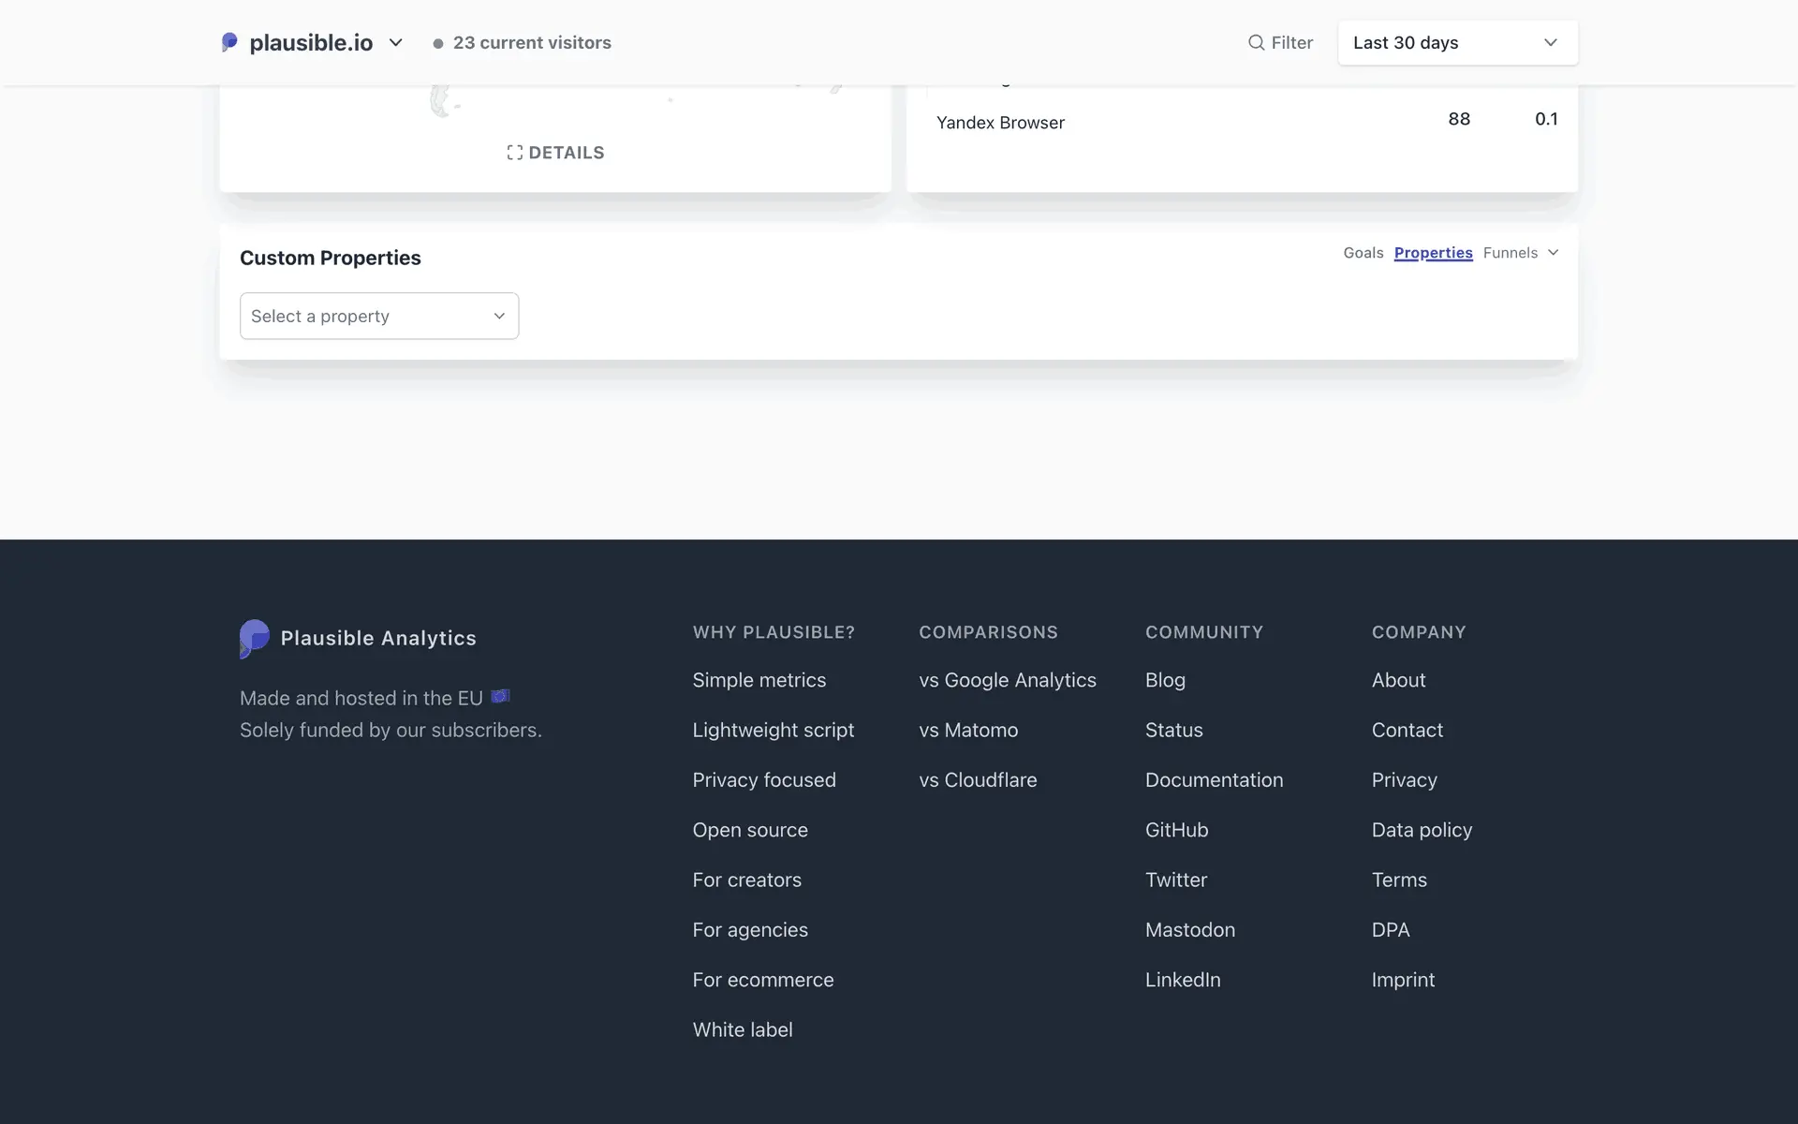Visit the Mastodon community link
This screenshot has width=1798, height=1124.
pos(1189,930)
